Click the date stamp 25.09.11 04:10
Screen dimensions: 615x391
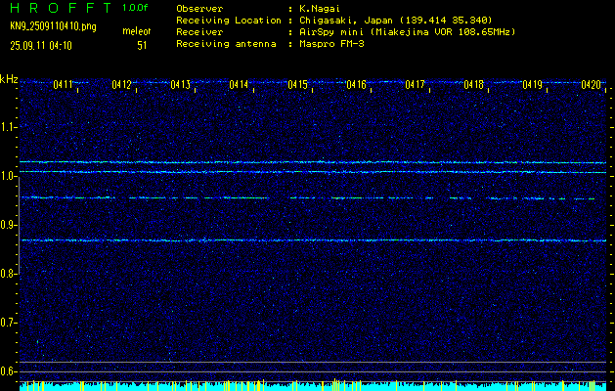[41, 46]
